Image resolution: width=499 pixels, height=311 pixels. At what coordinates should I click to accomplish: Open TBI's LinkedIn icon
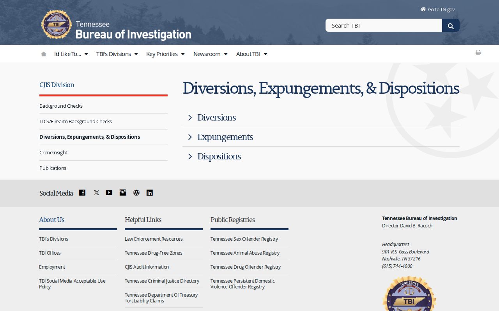150,192
